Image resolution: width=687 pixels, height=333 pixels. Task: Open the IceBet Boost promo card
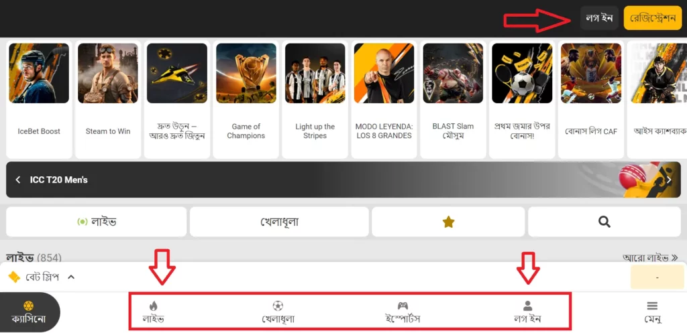pos(39,99)
